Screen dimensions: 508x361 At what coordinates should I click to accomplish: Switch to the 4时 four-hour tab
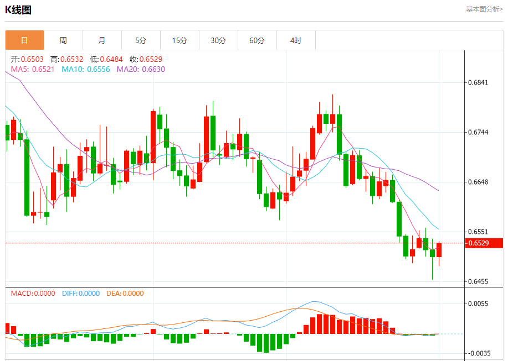[296, 40]
